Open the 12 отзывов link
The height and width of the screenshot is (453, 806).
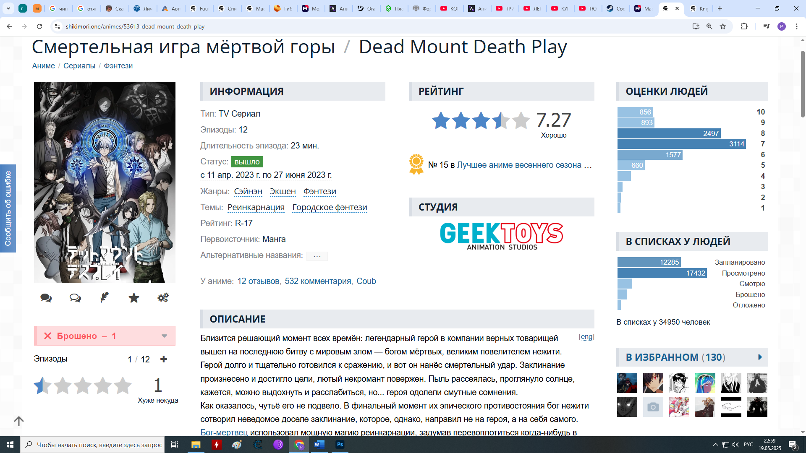click(x=258, y=281)
